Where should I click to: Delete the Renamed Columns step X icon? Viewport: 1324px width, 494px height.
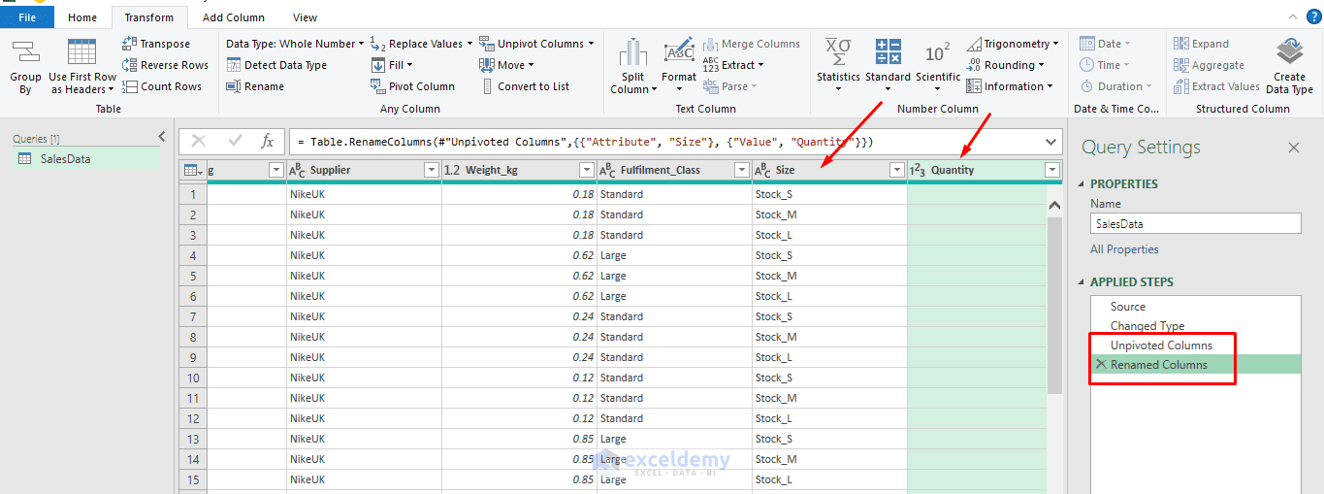1101,365
